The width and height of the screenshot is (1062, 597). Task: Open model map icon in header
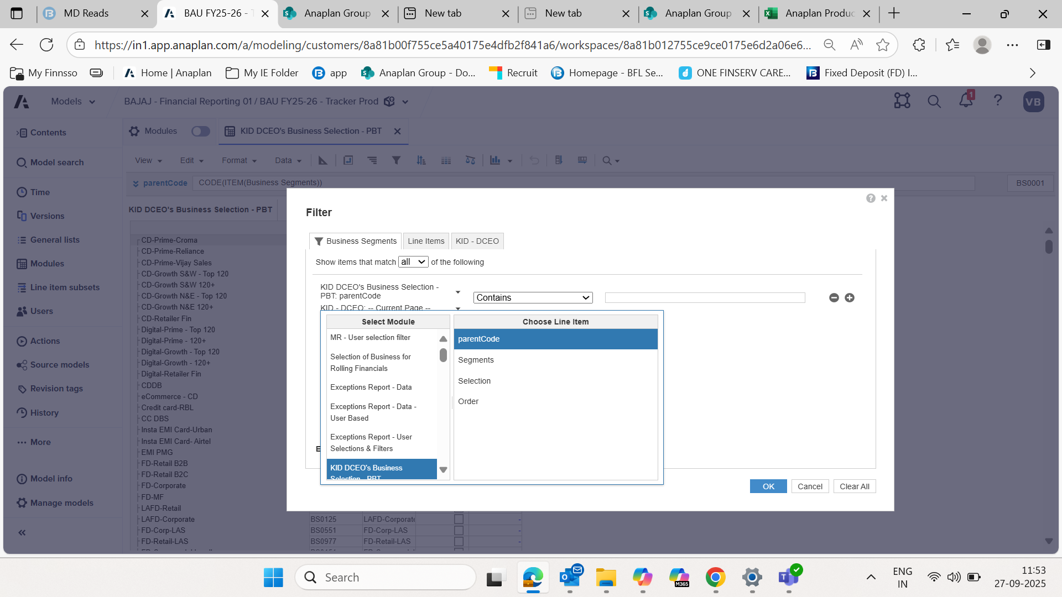tap(902, 101)
